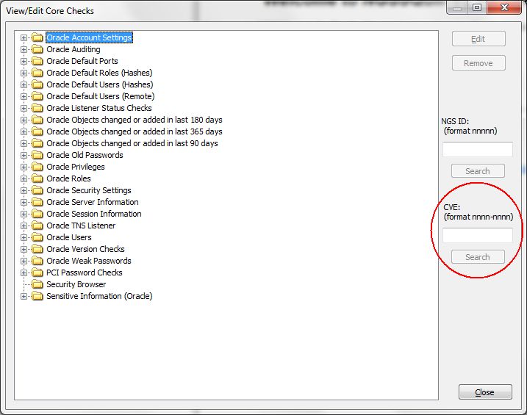Click the Security Browser folder icon

37,284
